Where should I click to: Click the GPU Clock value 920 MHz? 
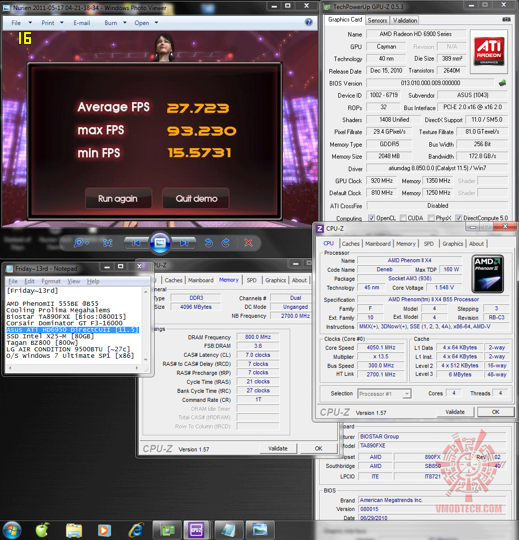point(381,181)
